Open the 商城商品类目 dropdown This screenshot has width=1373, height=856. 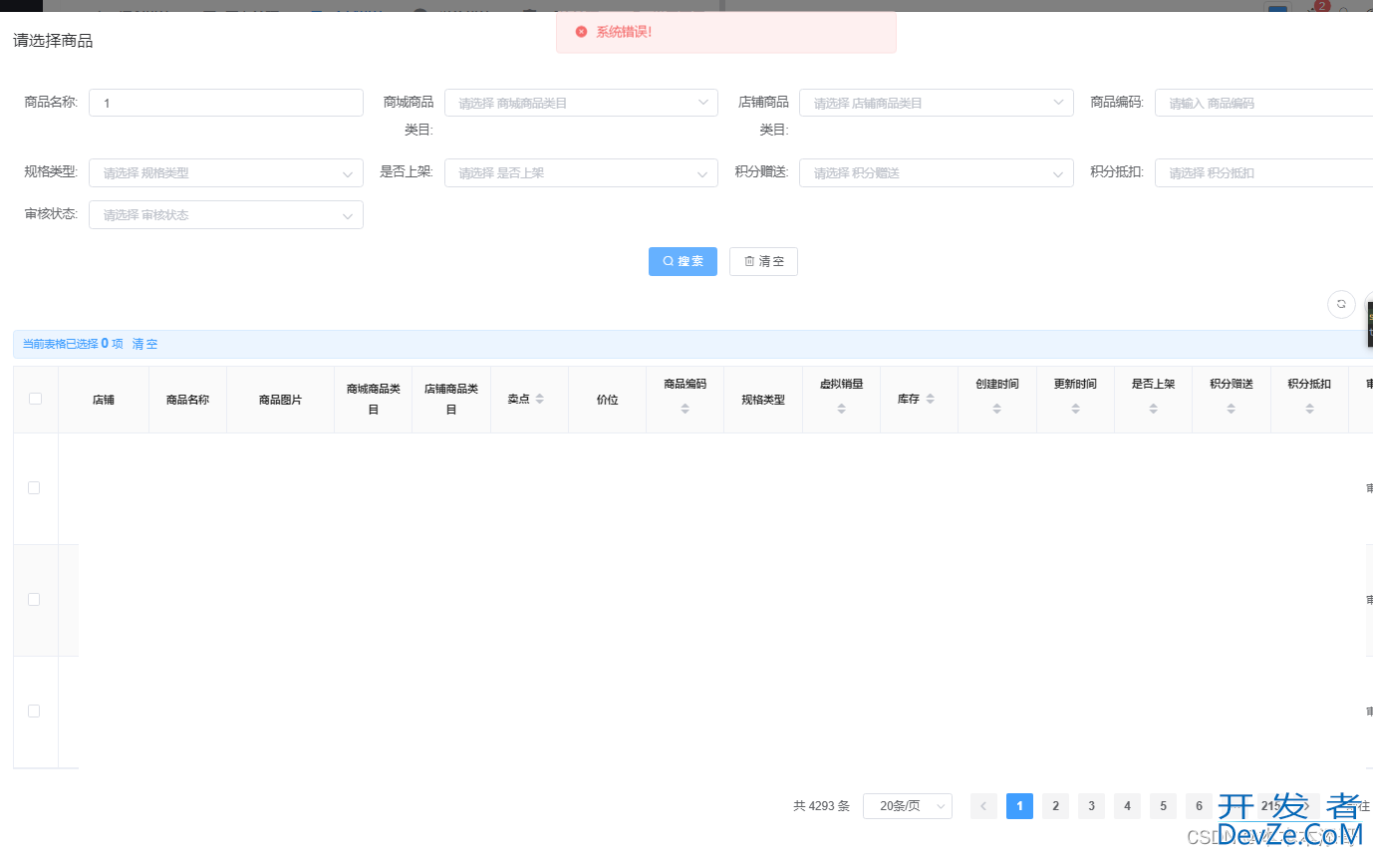[x=581, y=103]
